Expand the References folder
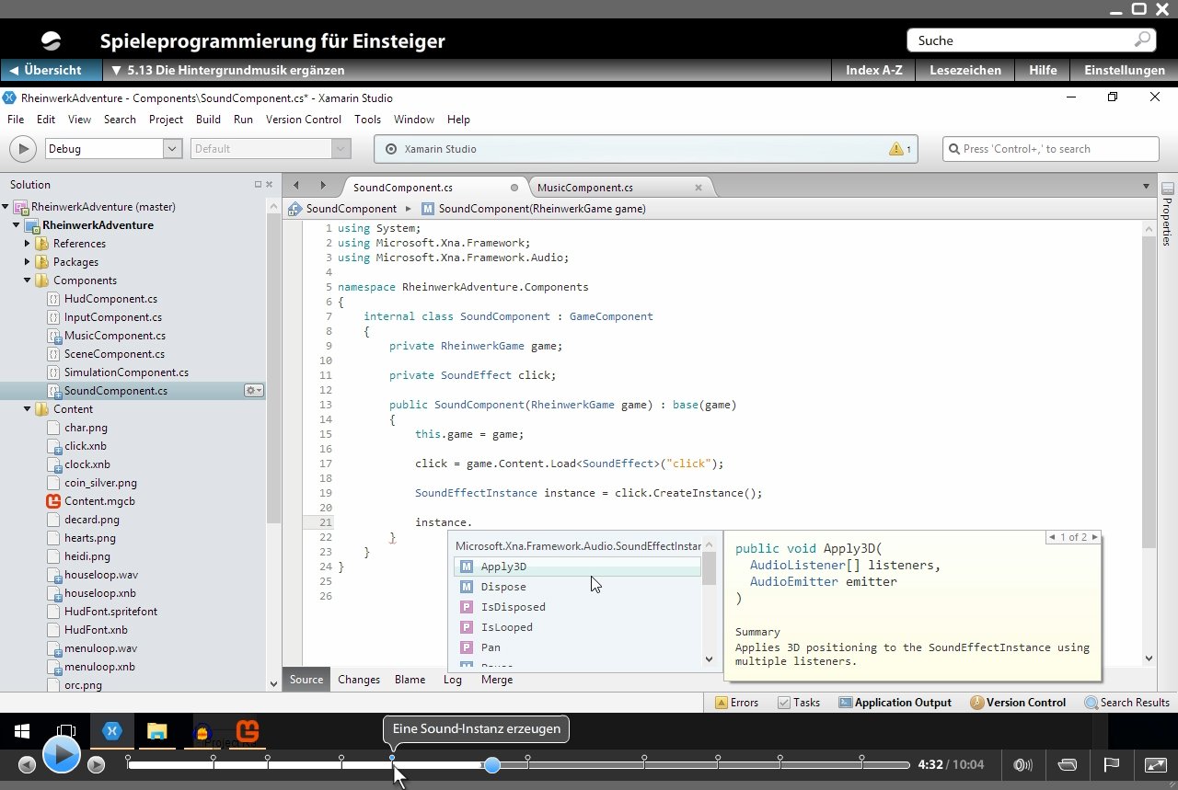This screenshot has width=1178, height=790. (x=29, y=244)
